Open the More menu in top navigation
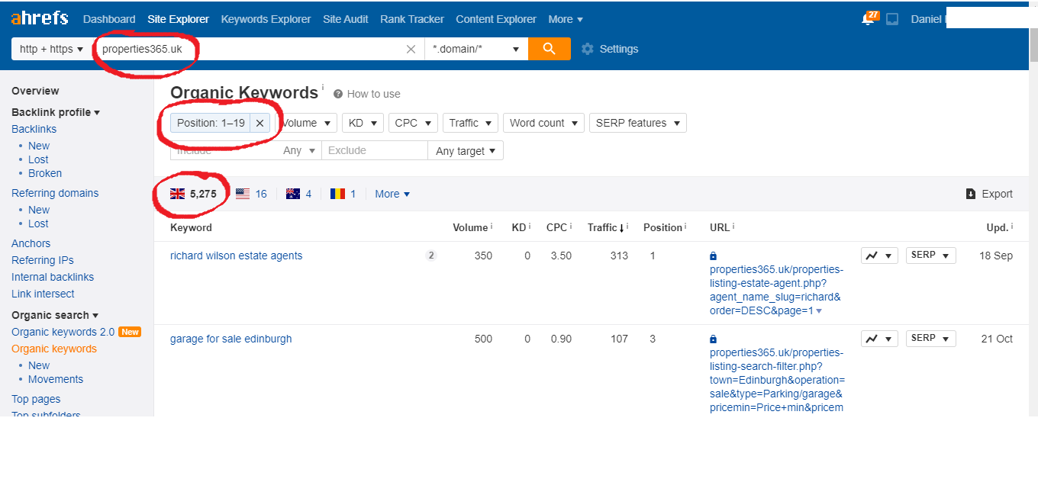The width and height of the screenshot is (1038, 479). [x=566, y=19]
